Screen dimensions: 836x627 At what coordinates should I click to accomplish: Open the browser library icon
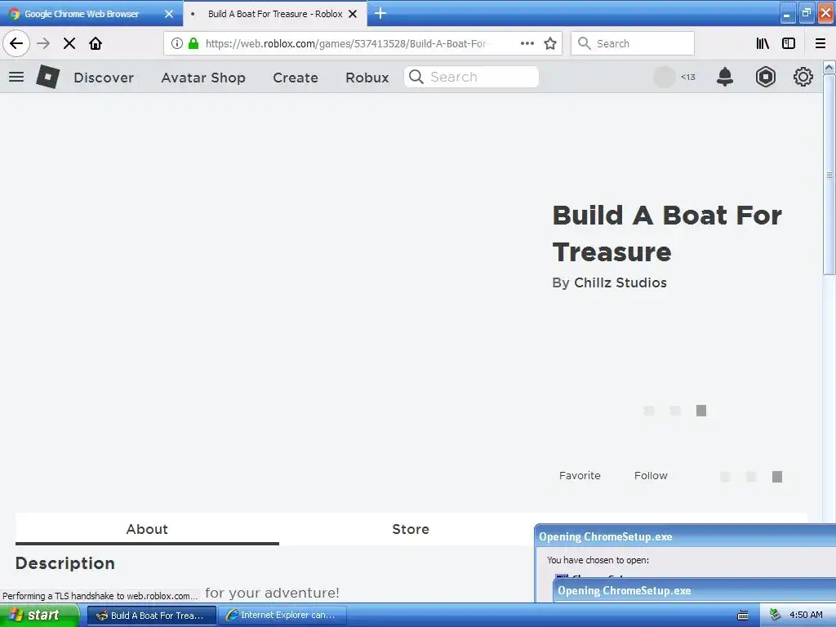(x=763, y=43)
